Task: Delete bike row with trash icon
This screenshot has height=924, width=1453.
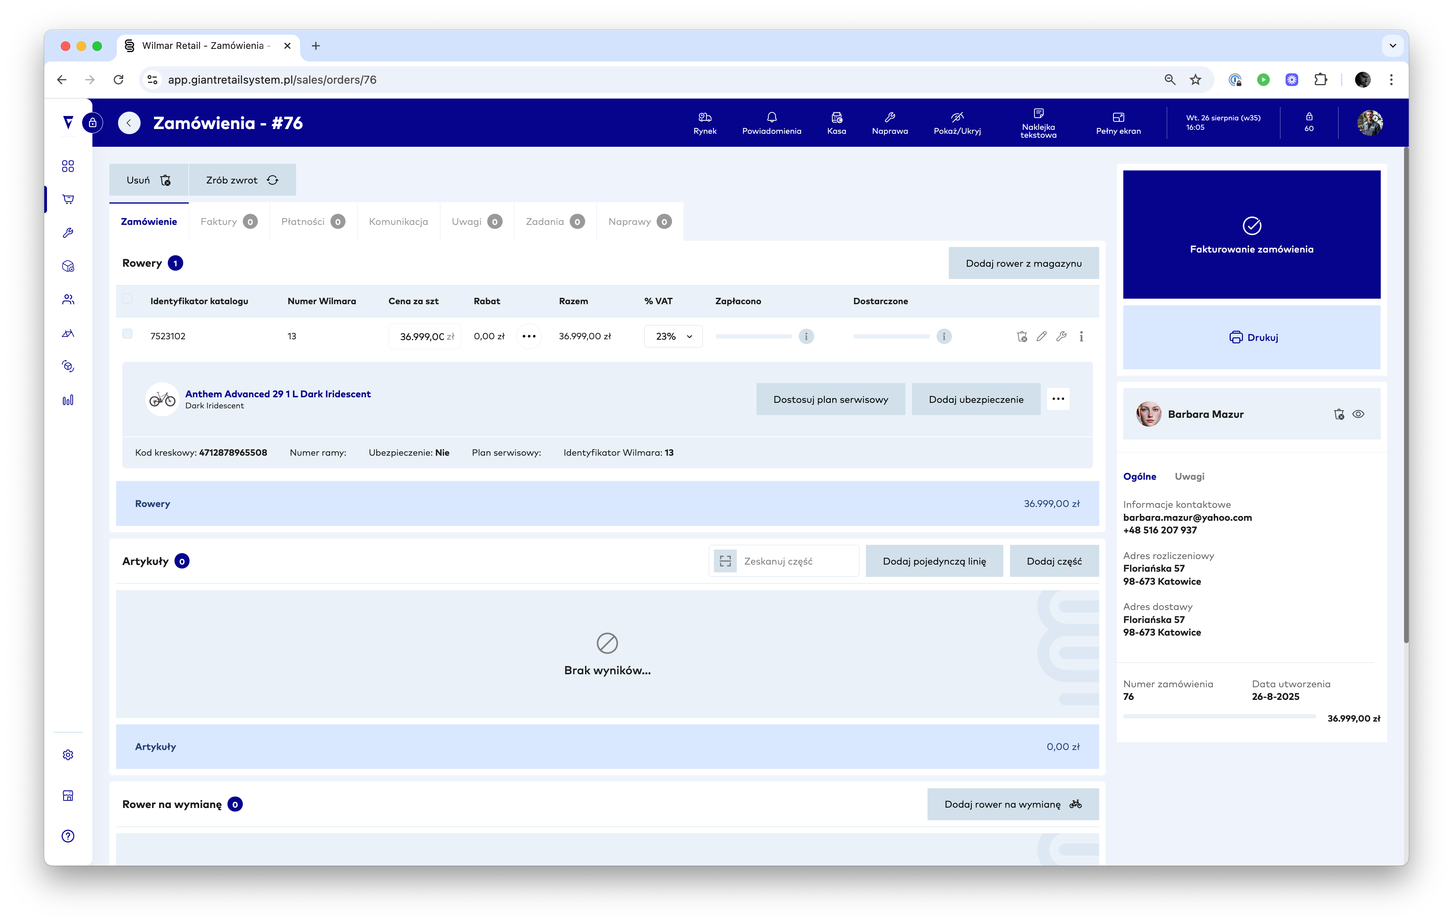Action: click(x=1021, y=337)
